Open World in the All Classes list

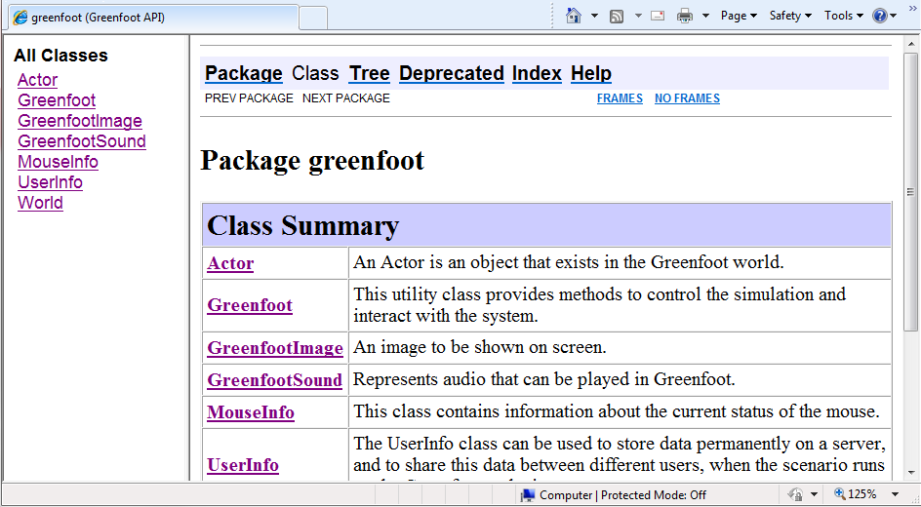(x=40, y=203)
